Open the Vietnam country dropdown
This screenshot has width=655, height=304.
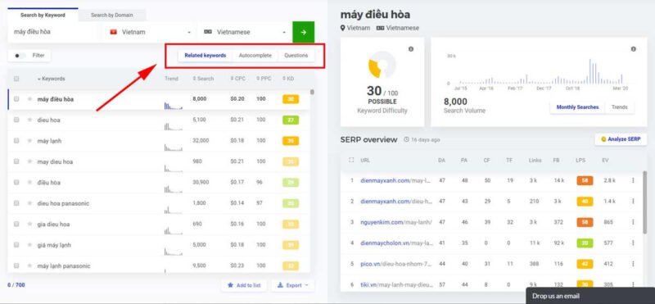click(x=150, y=32)
